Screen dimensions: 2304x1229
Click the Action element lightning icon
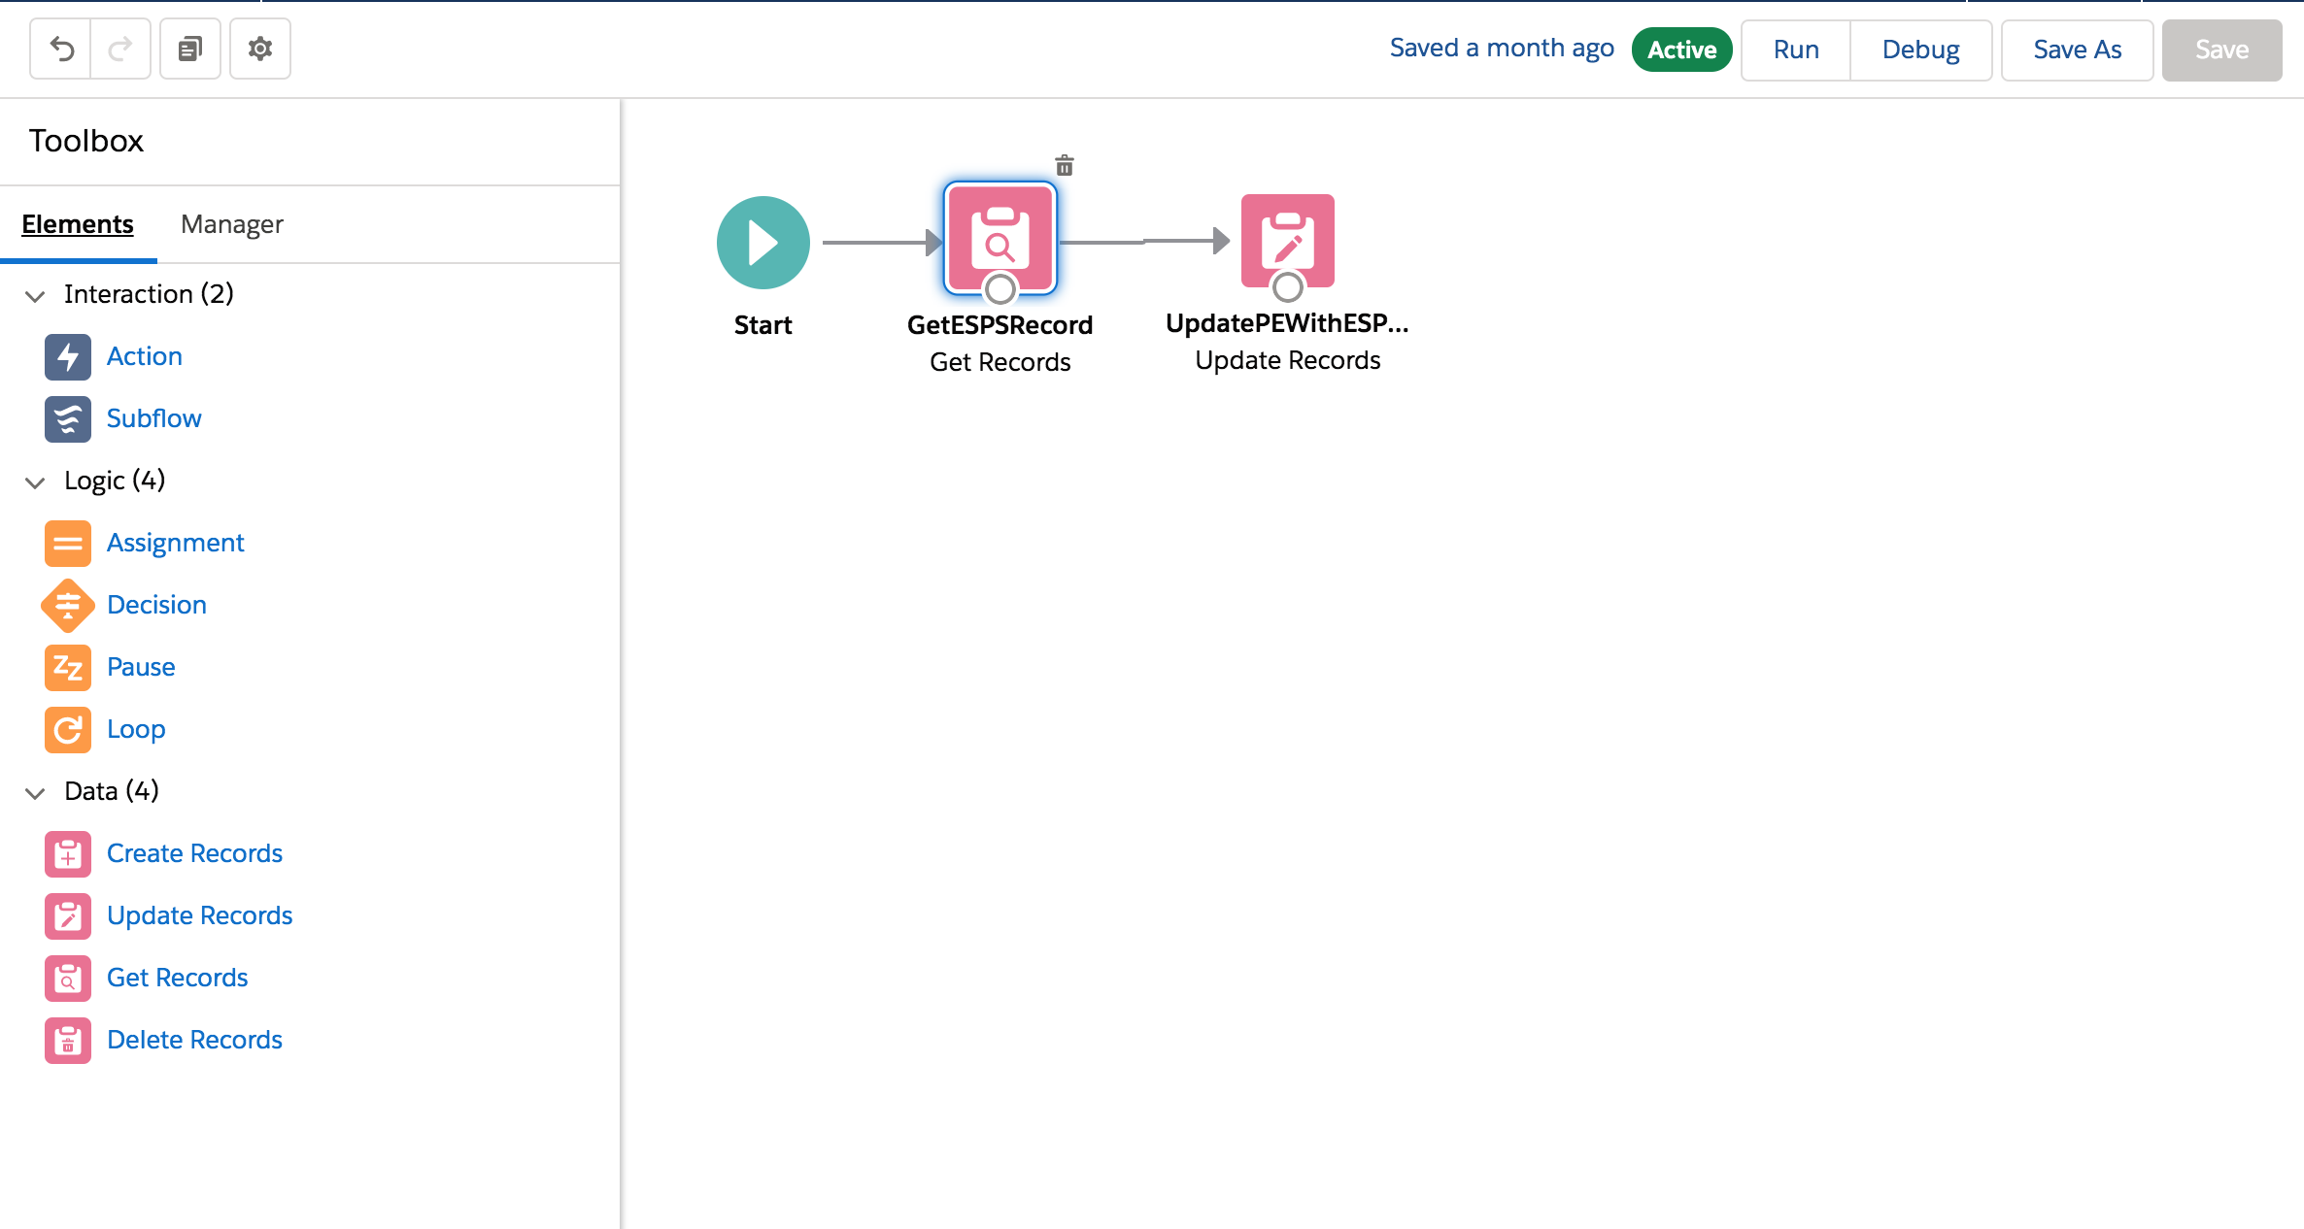pos(68,357)
